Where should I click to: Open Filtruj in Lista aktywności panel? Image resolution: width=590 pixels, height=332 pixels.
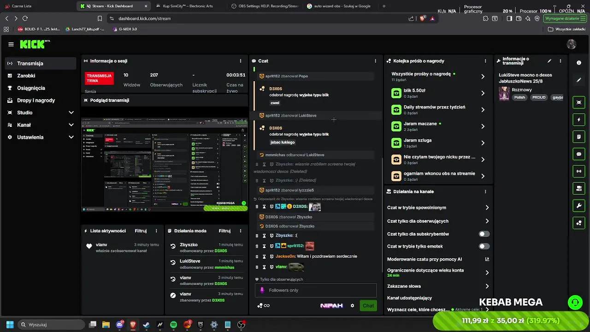[141, 231]
